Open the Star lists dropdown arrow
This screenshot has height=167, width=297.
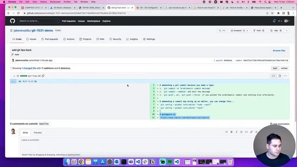pos(287,31)
